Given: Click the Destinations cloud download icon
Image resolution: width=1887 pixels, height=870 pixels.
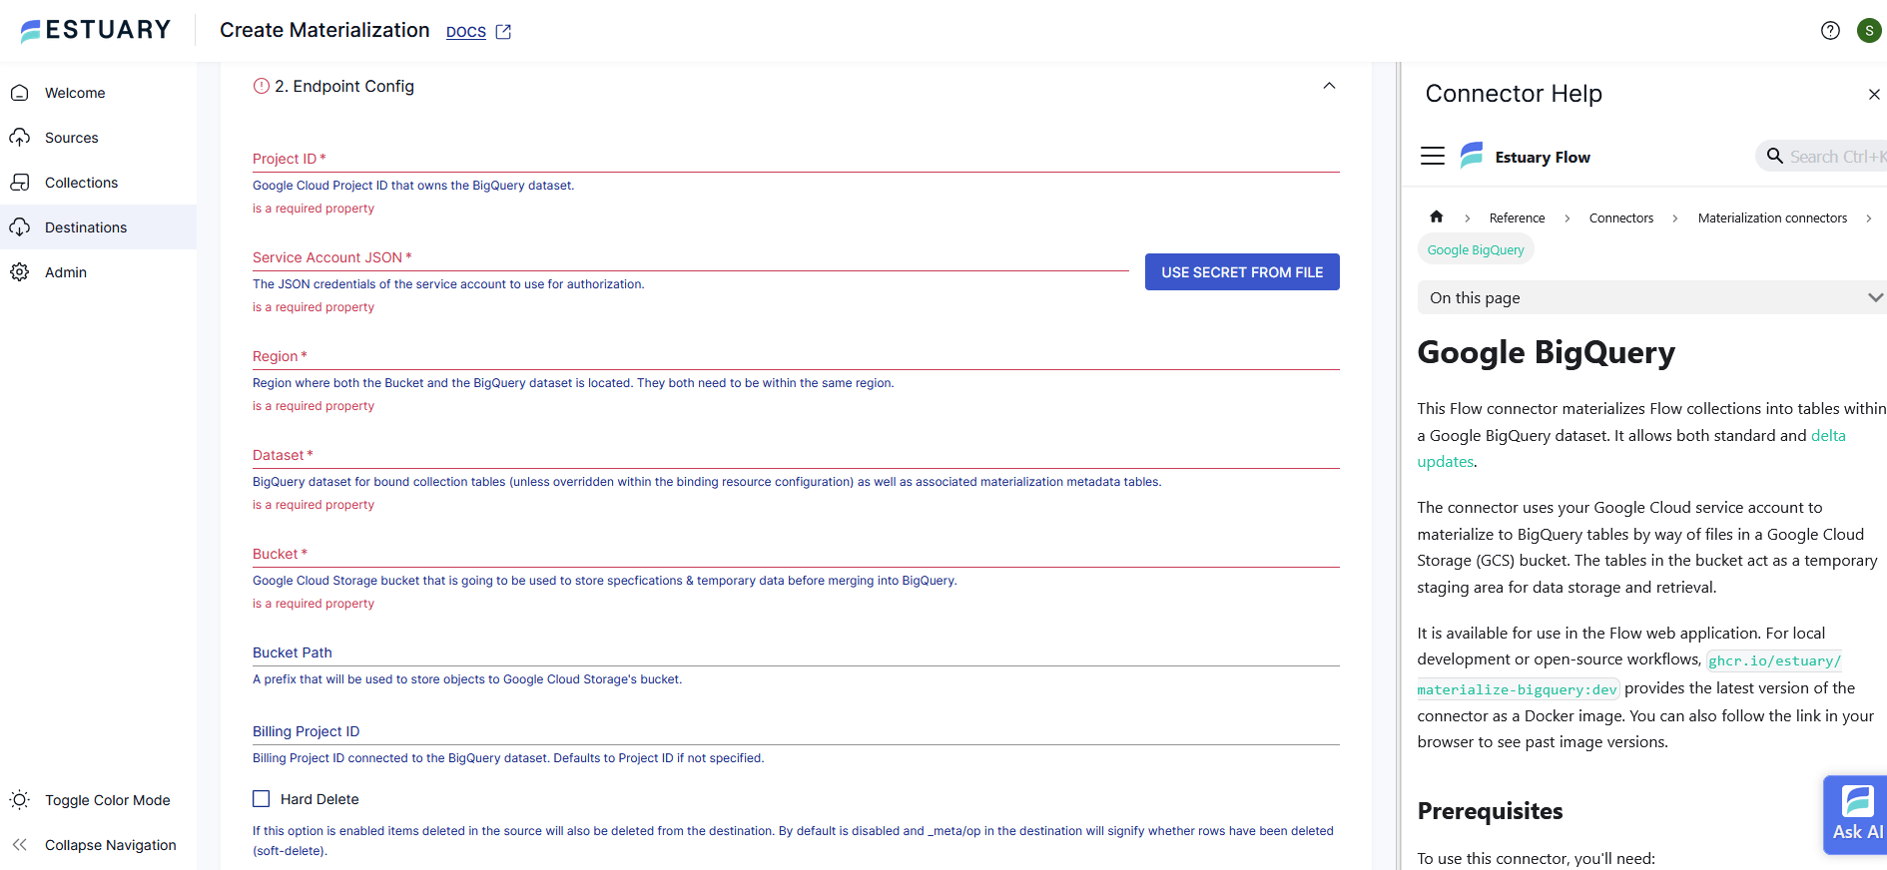Looking at the screenshot, I should [x=19, y=227].
